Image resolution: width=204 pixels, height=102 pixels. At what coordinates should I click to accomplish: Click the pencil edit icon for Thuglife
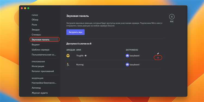[158, 54]
